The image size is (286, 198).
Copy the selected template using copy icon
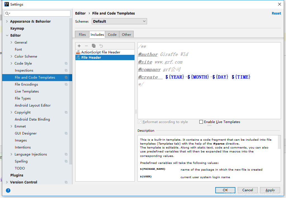94,46
